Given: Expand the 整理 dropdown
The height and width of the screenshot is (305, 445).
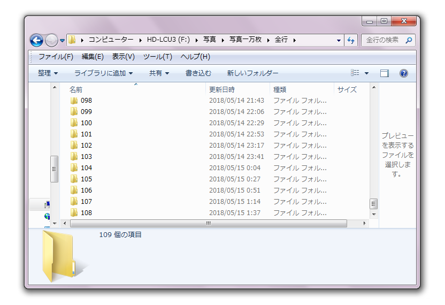Looking at the screenshot, I should click(x=48, y=73).
